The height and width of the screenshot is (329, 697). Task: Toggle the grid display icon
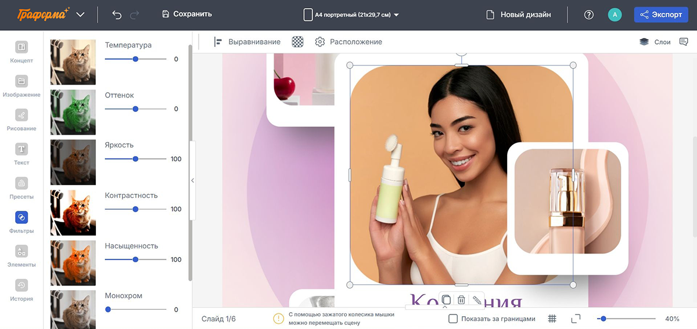pyautogui.click(x=552, y=319)
